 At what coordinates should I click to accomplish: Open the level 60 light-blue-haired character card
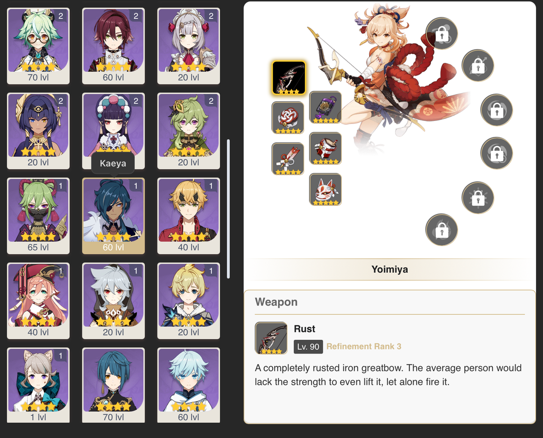click(x=189, y=385)
